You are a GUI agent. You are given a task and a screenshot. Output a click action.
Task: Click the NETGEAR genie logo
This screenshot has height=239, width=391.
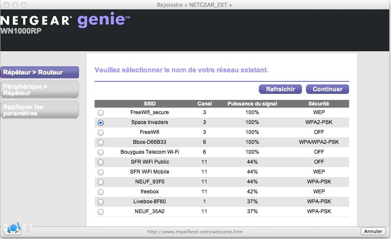tap(65, 21)
